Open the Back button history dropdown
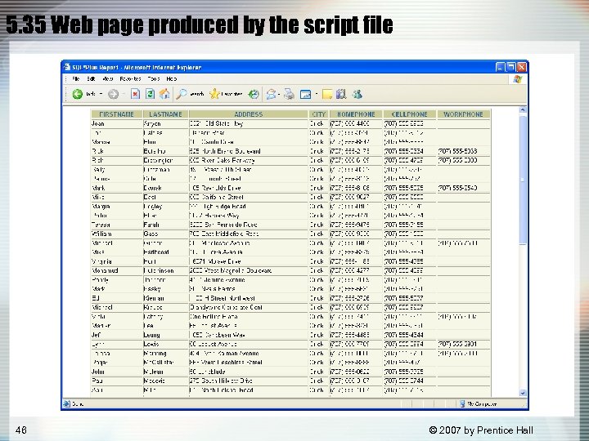This screenshot has height=441, width=589. (101, 94)
